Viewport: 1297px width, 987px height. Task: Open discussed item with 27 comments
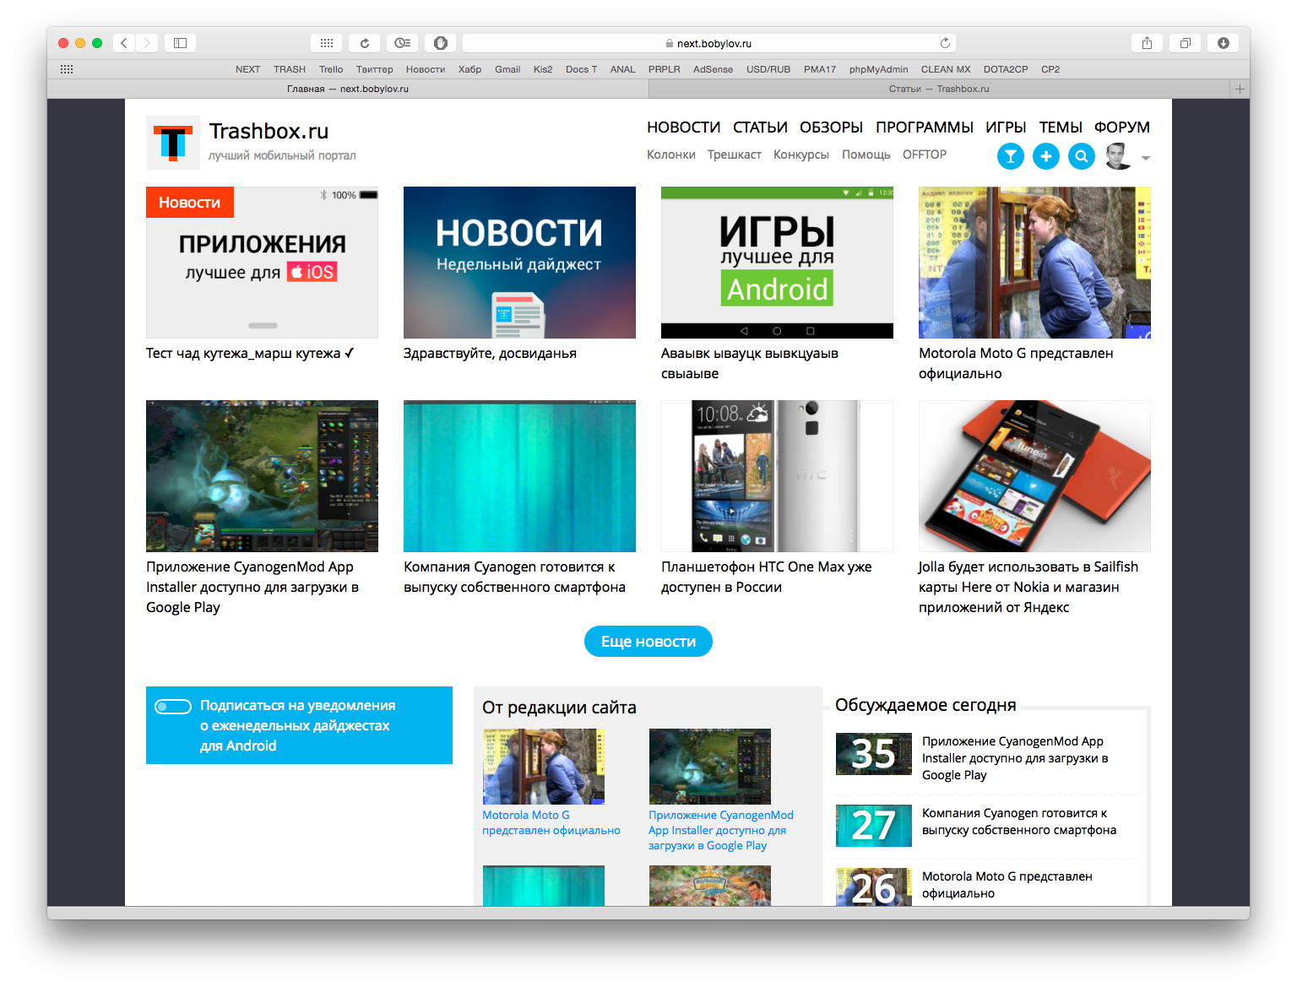click(x=874, y=826)
